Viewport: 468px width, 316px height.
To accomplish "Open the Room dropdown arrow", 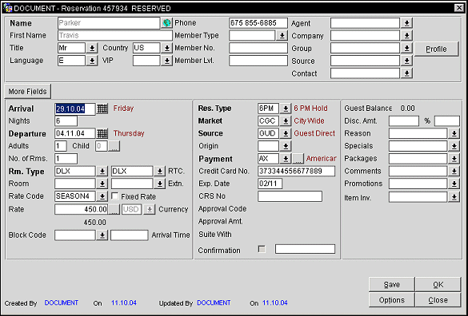I will pos(102,184).
